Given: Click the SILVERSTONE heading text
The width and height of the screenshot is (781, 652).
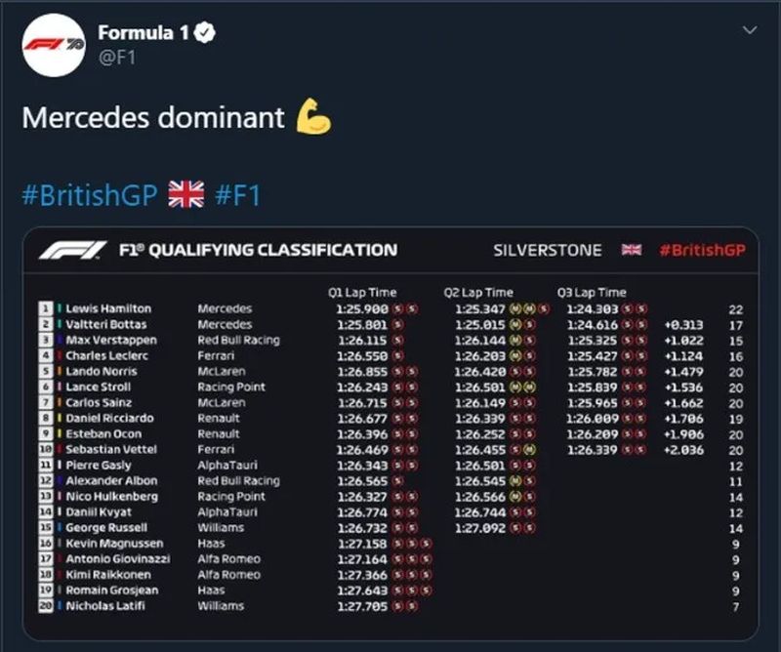Looking at the screenshot, I should 548,250.
